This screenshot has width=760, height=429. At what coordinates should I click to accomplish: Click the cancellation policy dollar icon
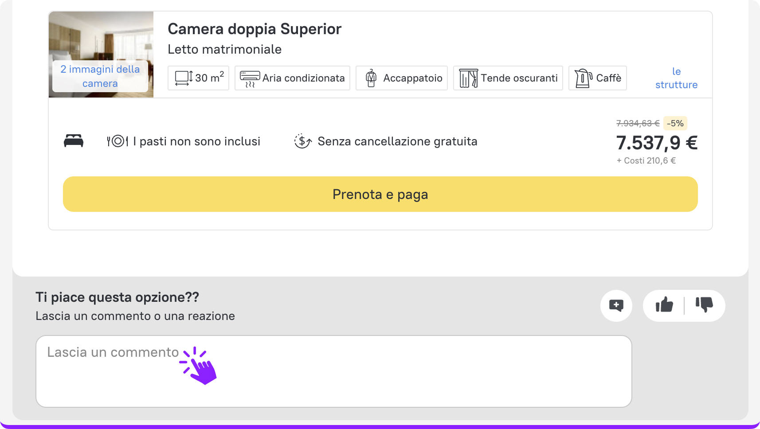(303, 141)
